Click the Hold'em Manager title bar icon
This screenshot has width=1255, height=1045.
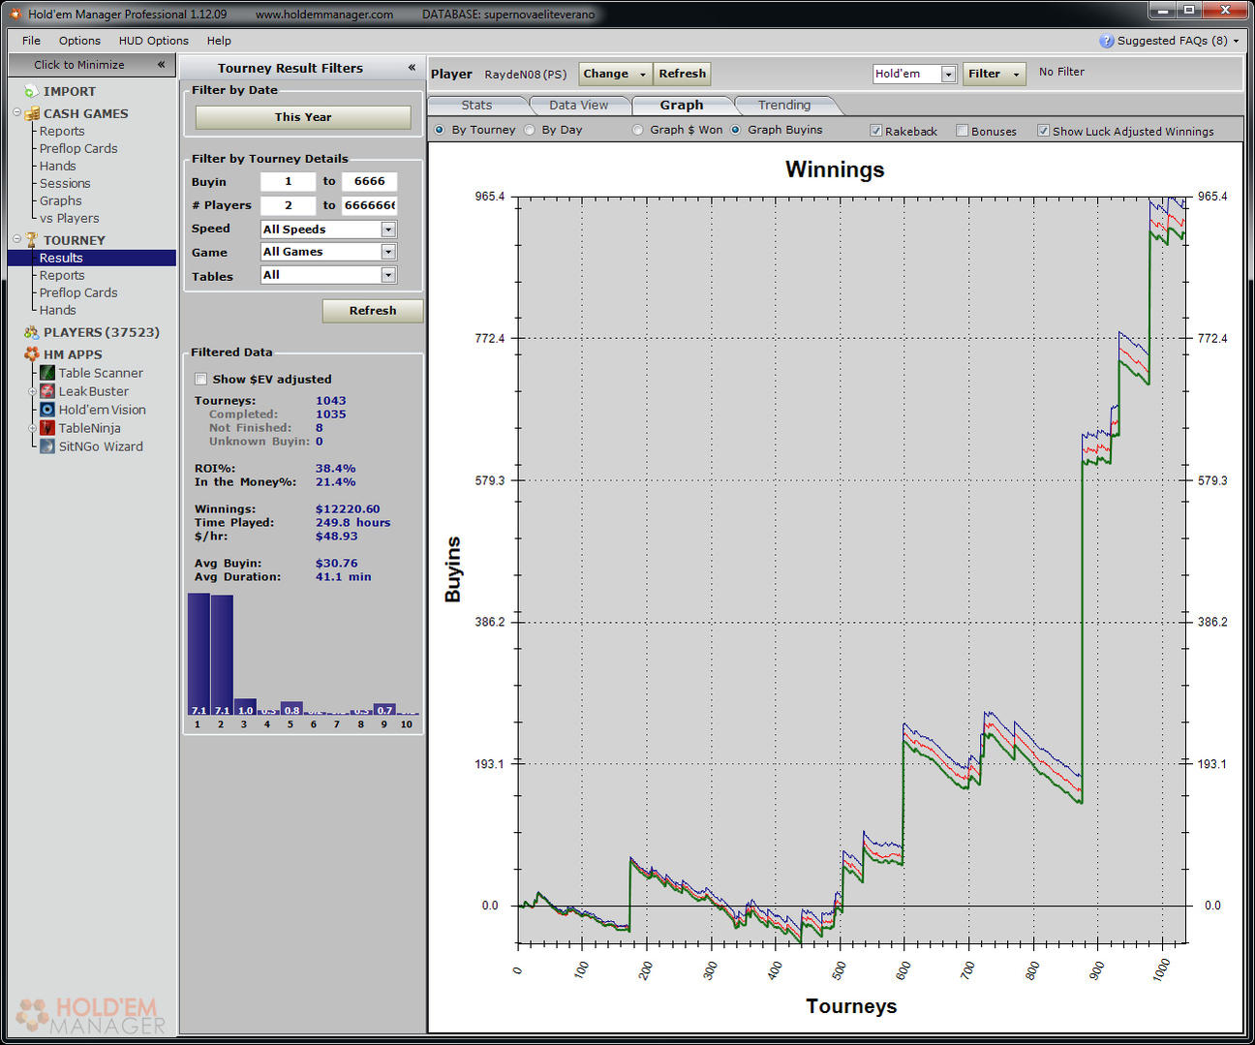pyautogui.click(x=15, y=14)
